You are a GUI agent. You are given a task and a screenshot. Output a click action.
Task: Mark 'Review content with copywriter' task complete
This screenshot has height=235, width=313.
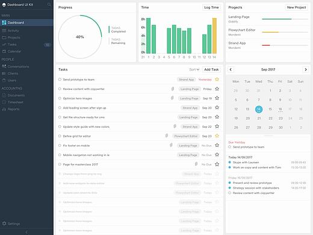60,89
